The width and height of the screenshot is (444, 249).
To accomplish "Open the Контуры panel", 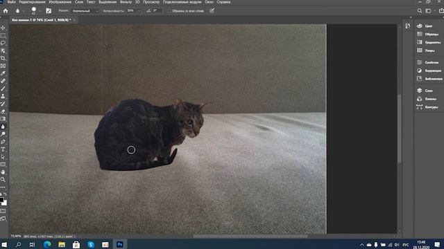I will pos(427,107).
